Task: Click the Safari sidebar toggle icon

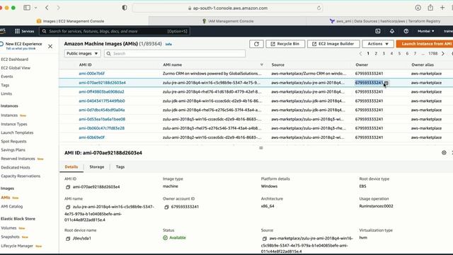Action: (x=27, y=8)
